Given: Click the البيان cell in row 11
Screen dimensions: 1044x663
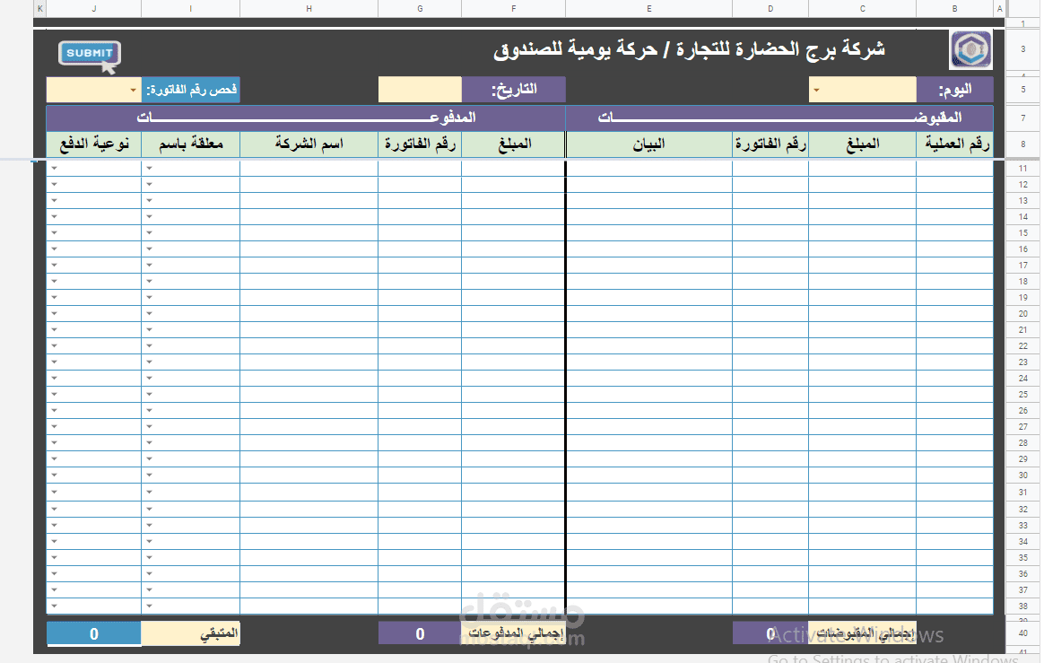Looking at the screenshot, I should pos(649,168).
